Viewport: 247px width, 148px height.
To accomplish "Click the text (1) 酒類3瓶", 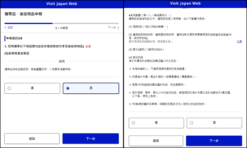I will coord(148,27).
